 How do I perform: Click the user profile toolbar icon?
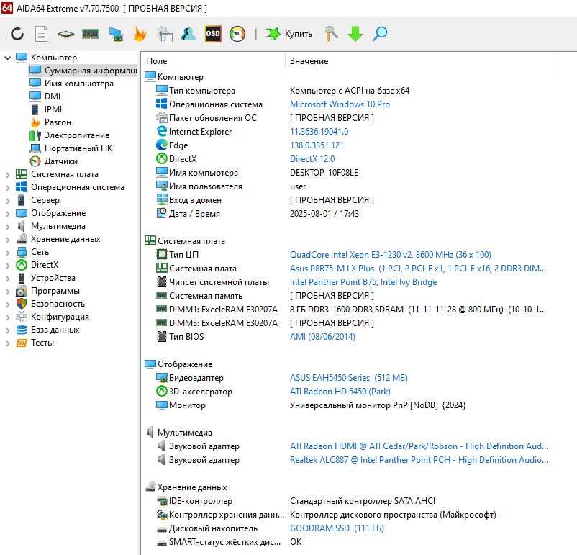tap(188, 34)
